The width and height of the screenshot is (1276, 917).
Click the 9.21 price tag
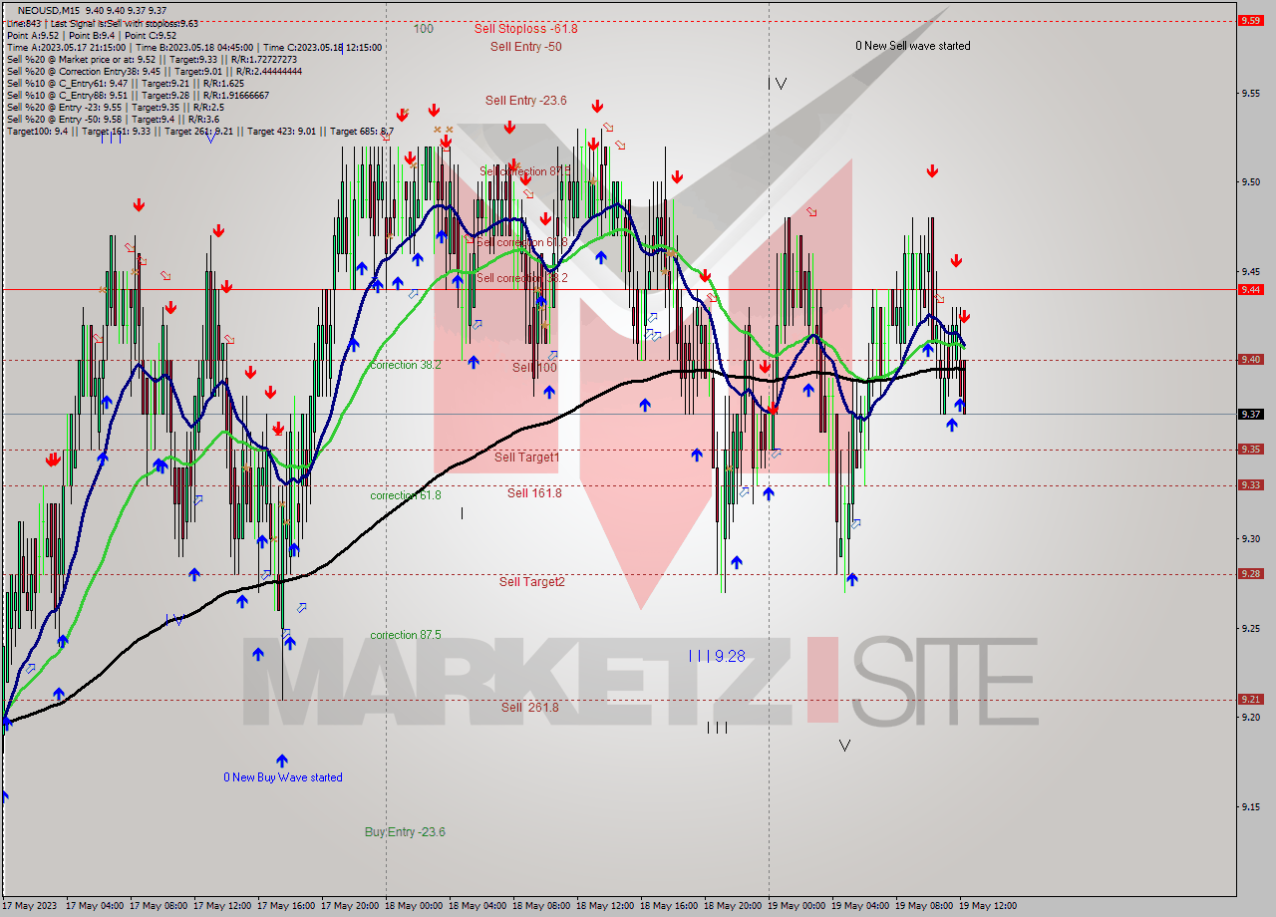(x=1250, y=700)
